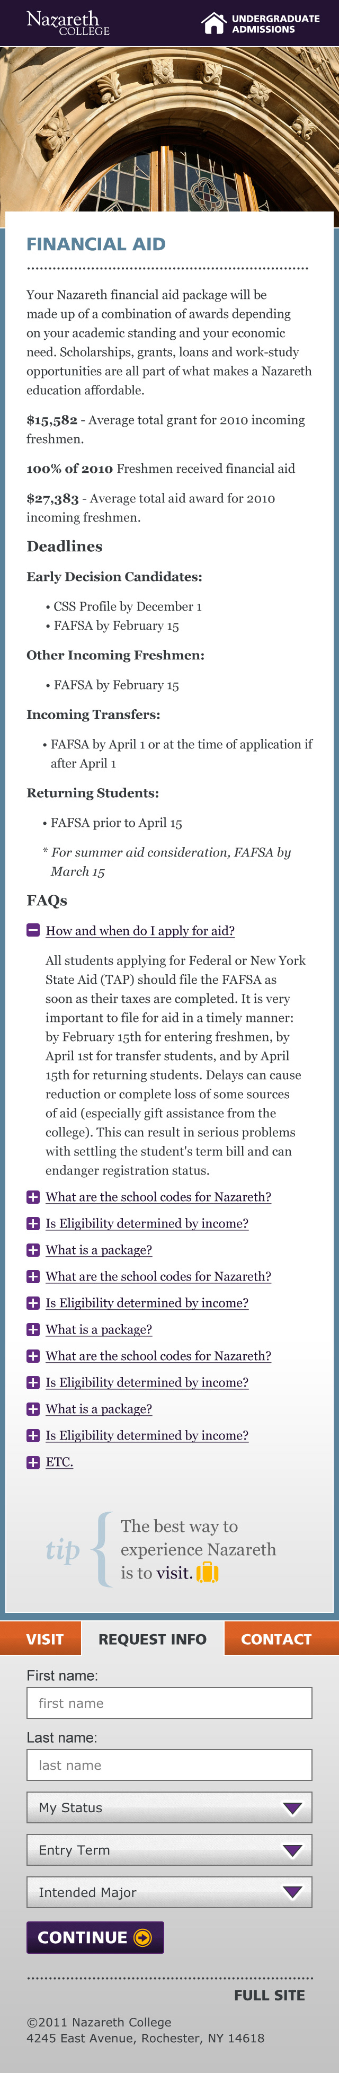
Task: Click into the last name text field
Action: point(168,1765)
